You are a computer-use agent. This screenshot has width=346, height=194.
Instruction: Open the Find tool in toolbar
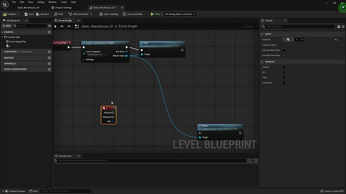pyautogui.click(x=59, y=14)
